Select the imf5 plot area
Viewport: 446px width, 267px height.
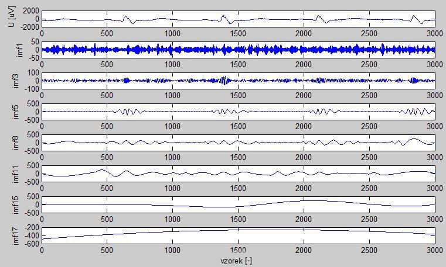coord(239,112)
